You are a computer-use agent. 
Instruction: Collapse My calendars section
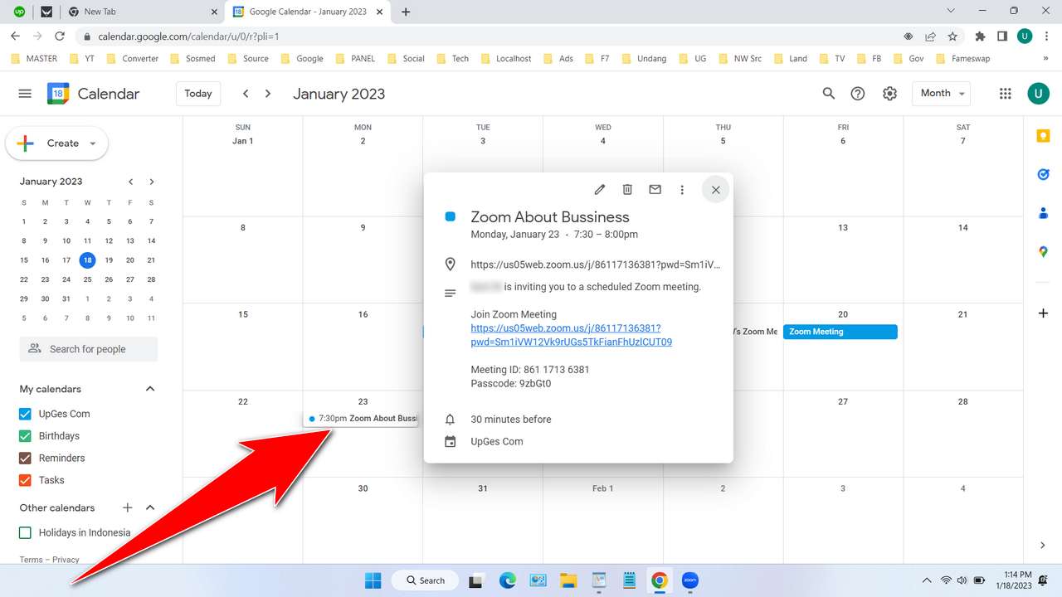tap(150, 389)
